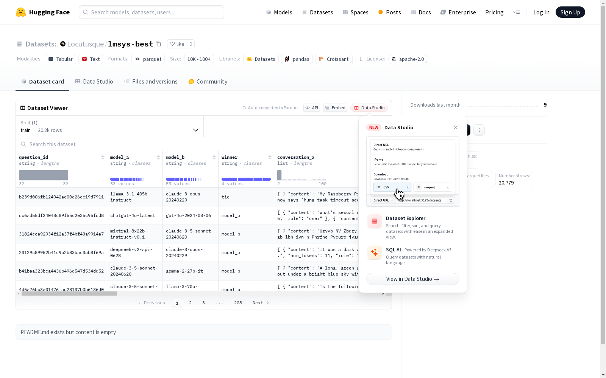Sort the model_a column
Viewport: 606px width, 378px height.
158,157
